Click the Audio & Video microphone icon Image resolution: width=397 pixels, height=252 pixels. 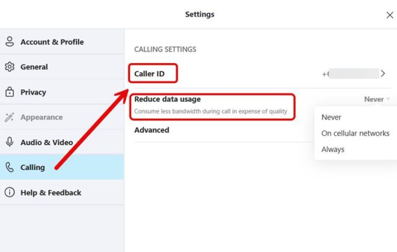coord(9,142)
